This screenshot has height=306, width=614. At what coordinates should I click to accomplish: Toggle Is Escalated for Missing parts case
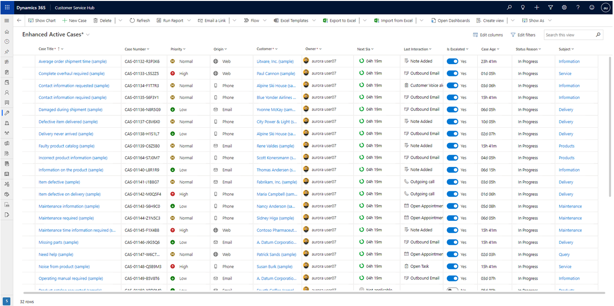[x=452, y=242]
